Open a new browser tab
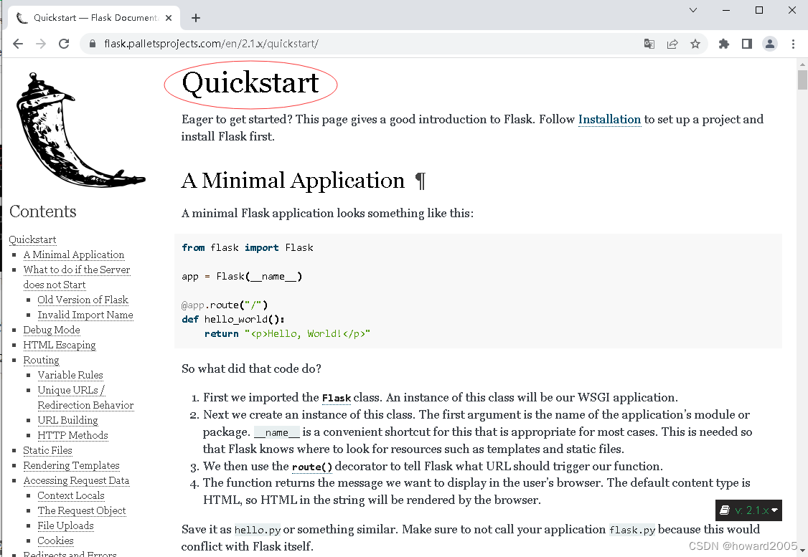 [196, 18]
